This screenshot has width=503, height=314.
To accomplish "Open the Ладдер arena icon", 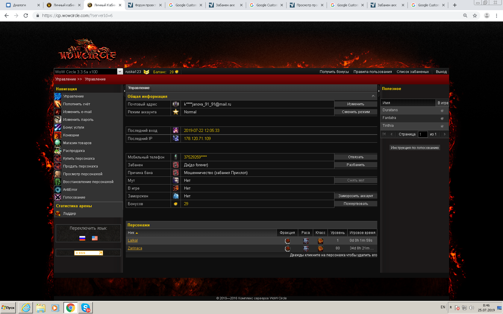I will click(58, 214).
